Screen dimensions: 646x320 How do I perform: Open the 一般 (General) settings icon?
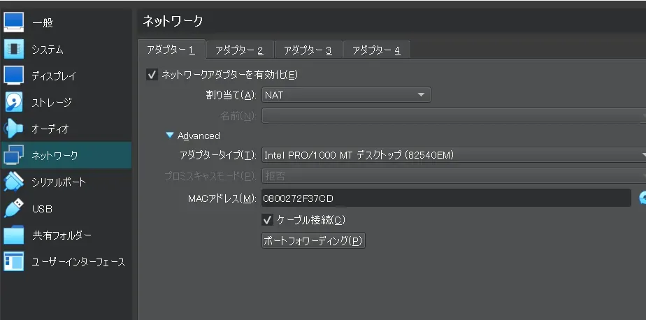(x=14, y=23)
